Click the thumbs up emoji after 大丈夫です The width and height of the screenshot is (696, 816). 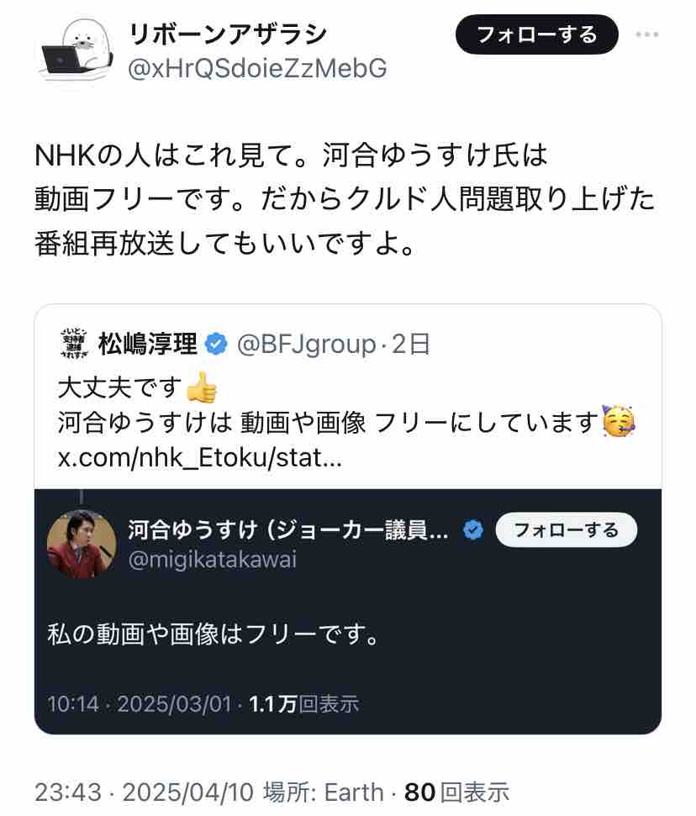202,387
